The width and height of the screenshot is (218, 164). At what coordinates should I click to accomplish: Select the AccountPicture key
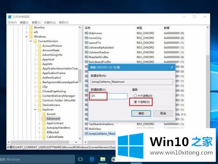pyautogui.click(x=52, y=46)
